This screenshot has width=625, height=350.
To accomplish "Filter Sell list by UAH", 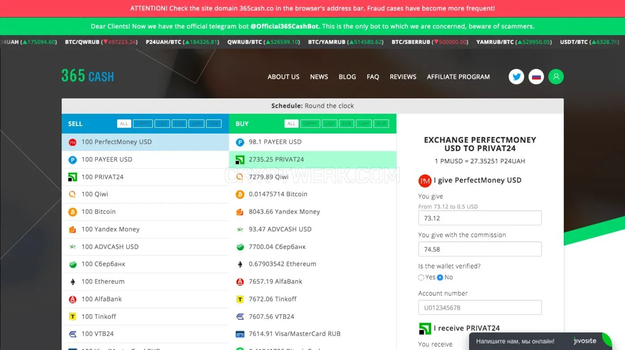I will click(x=196, y=123).
